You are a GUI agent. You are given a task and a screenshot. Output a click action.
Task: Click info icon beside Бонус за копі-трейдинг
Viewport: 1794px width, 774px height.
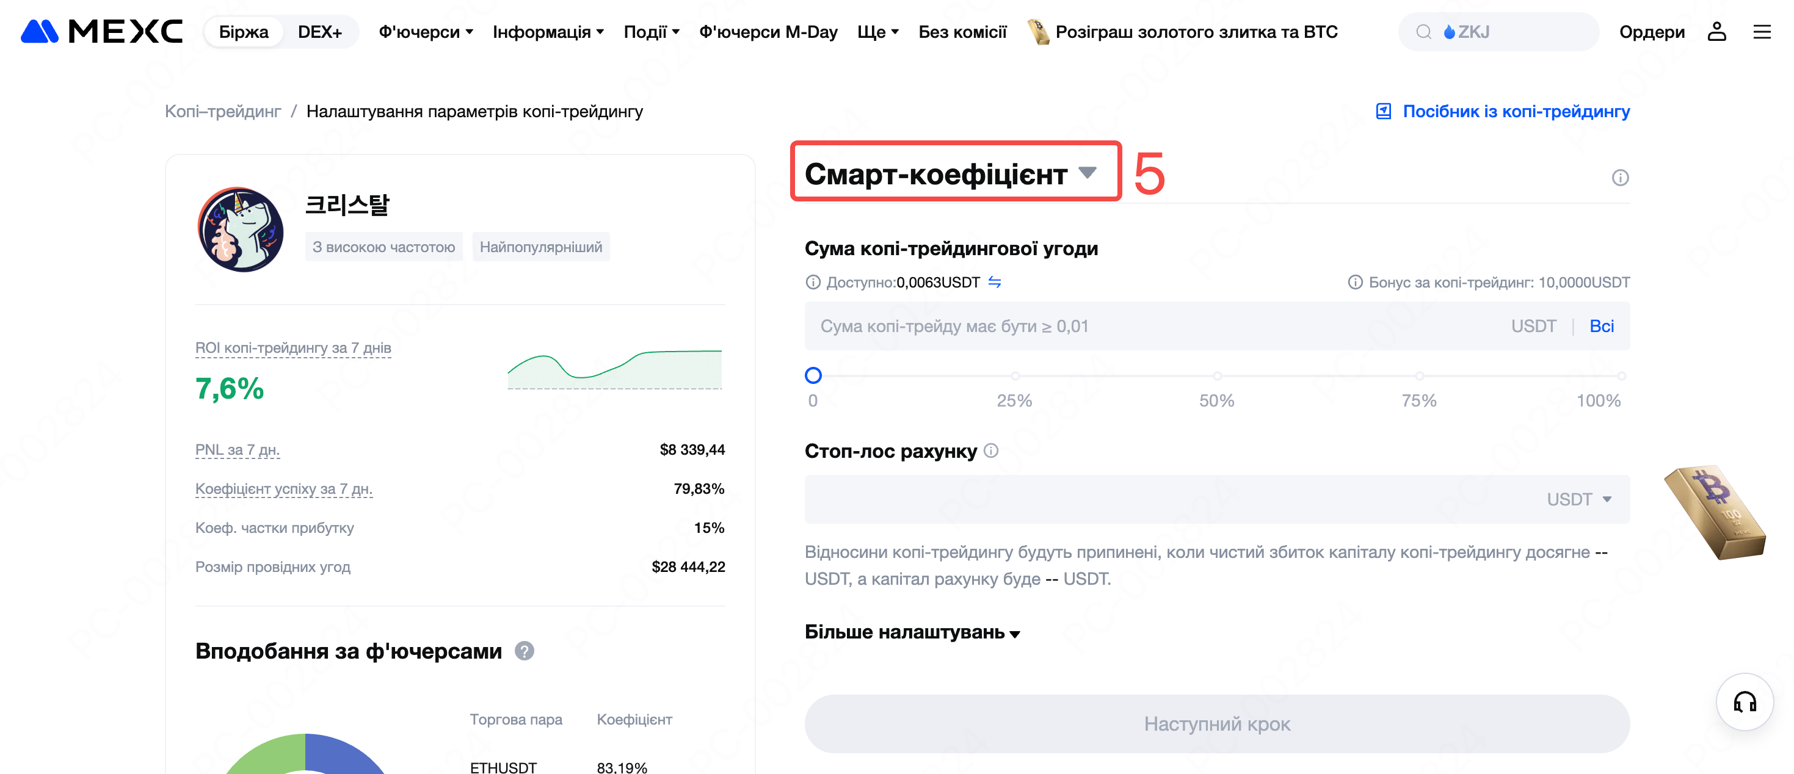click(x=1354, y=282)
